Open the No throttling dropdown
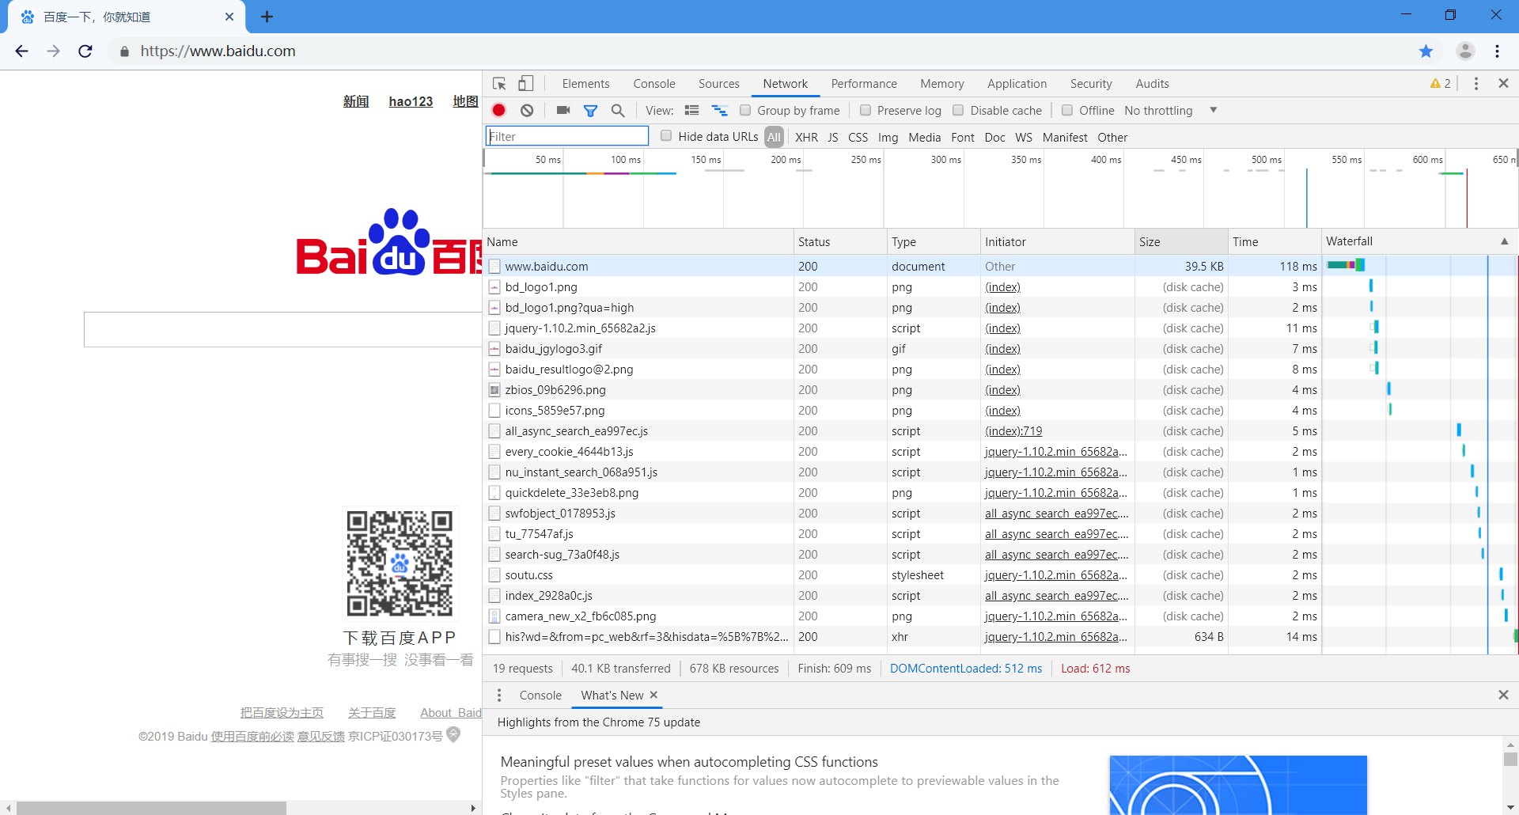The image size is (1519, 815). (1170, 111)
